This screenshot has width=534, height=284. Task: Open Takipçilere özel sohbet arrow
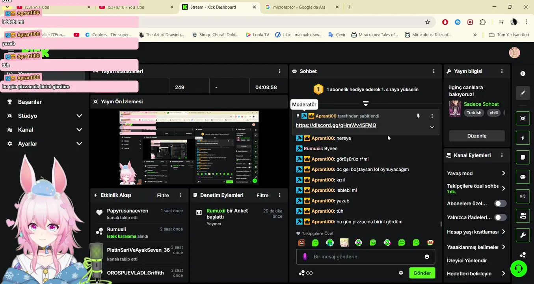504,188
